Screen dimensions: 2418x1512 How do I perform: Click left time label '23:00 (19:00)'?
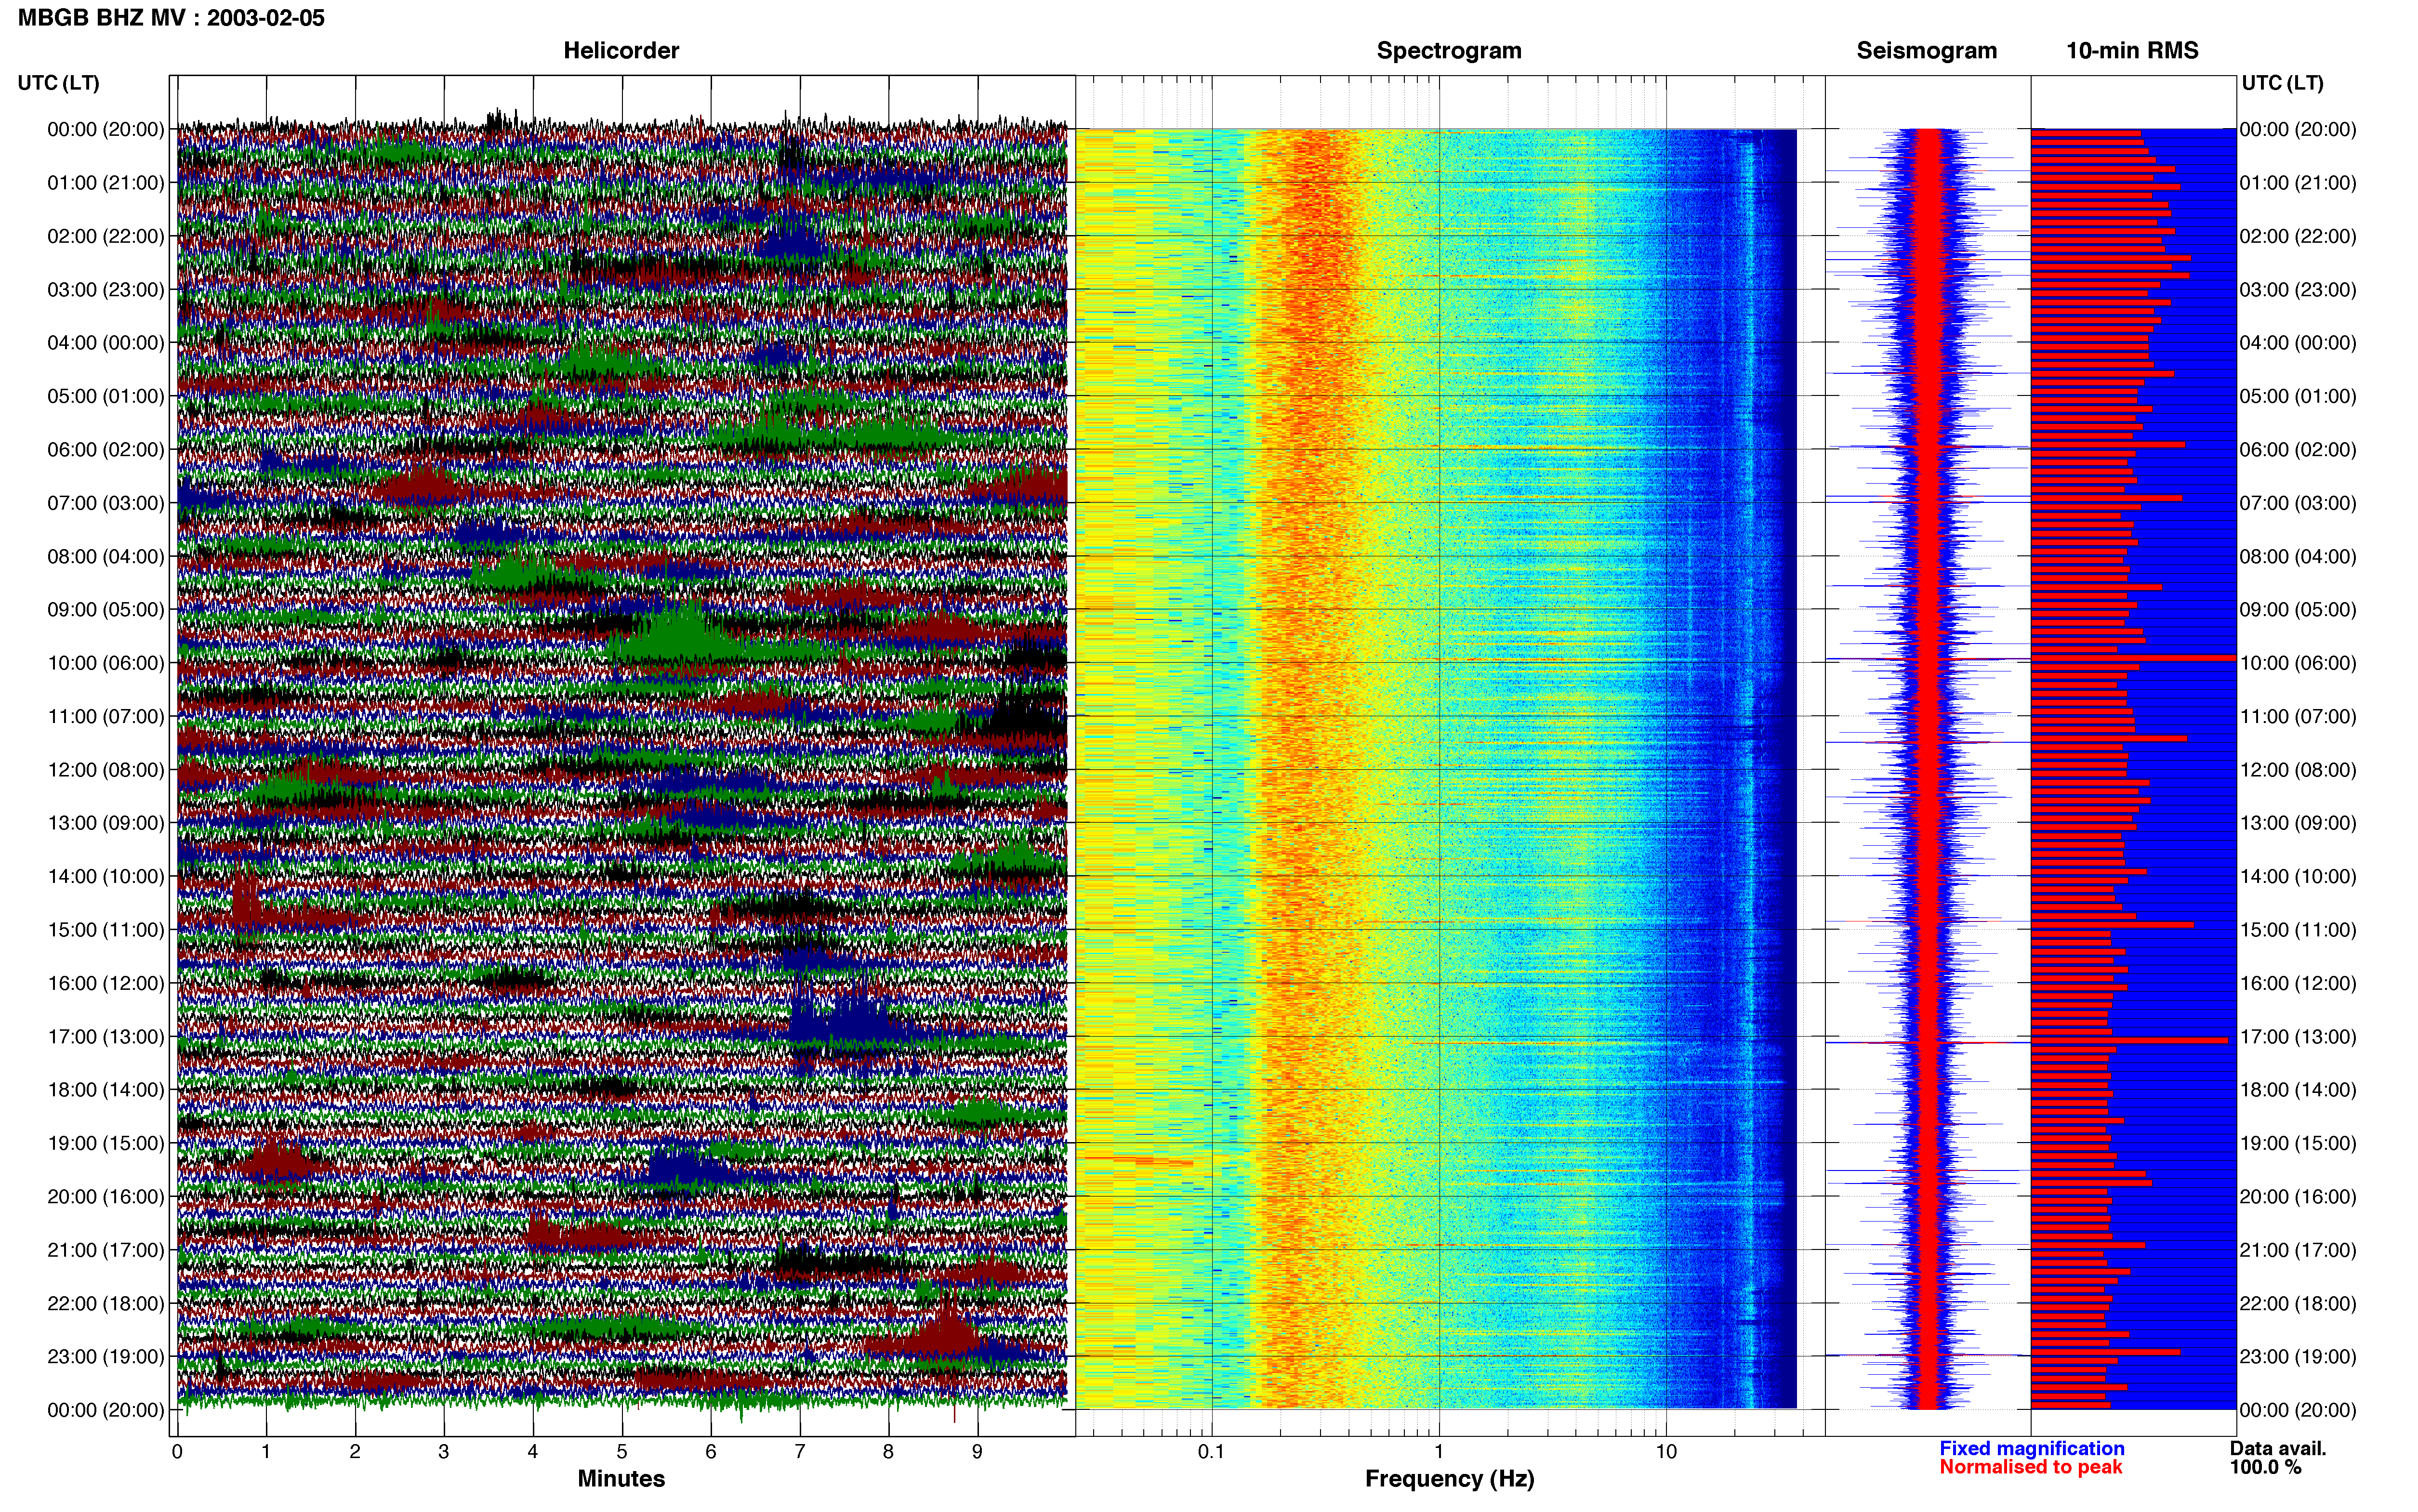[106, 1357]
